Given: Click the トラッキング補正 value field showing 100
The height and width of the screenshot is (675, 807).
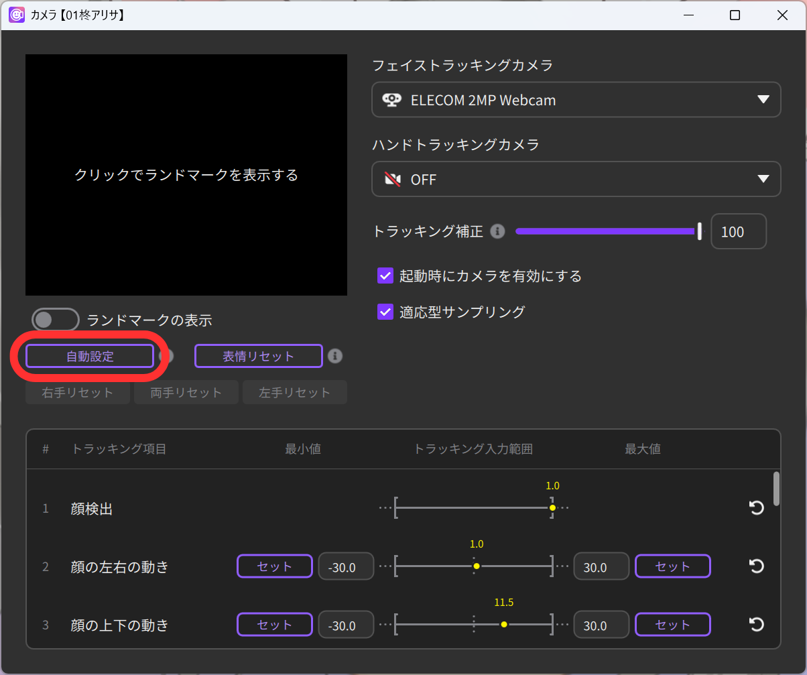Looking at the screenshot, I should tap(739, 231).
